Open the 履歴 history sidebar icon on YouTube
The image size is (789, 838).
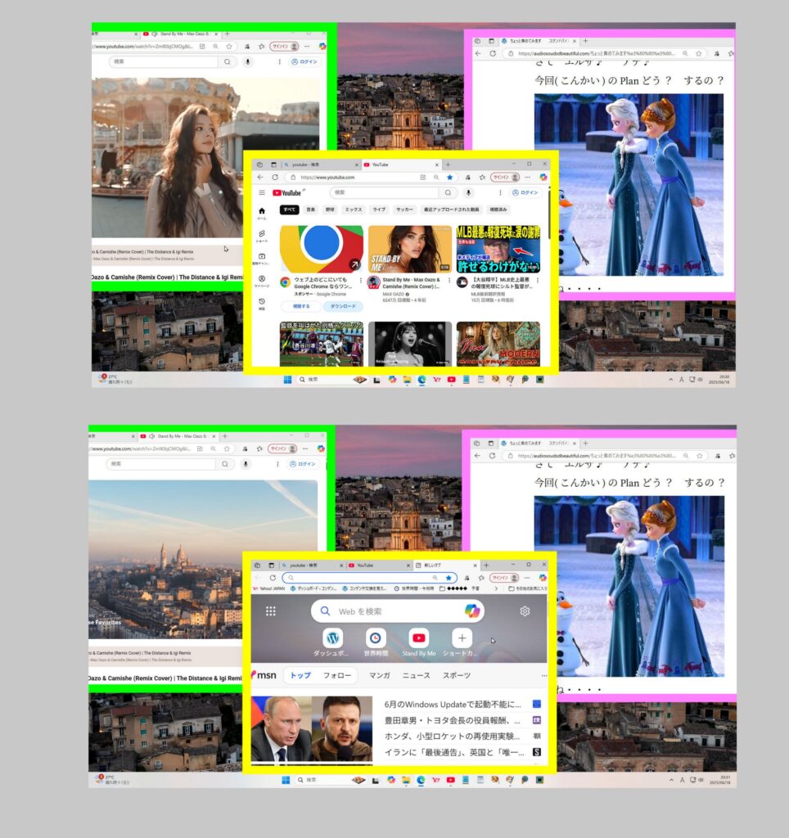pos(261,304)
